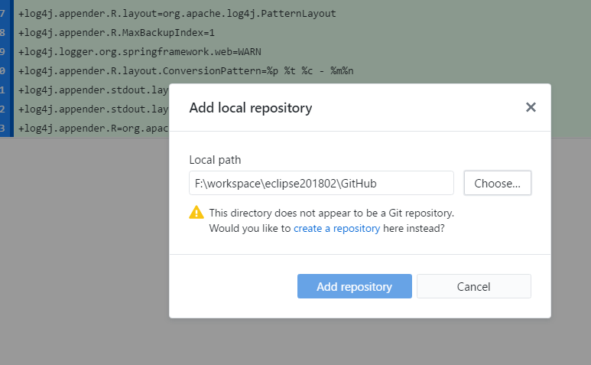Click the Add local repository title

251,108
